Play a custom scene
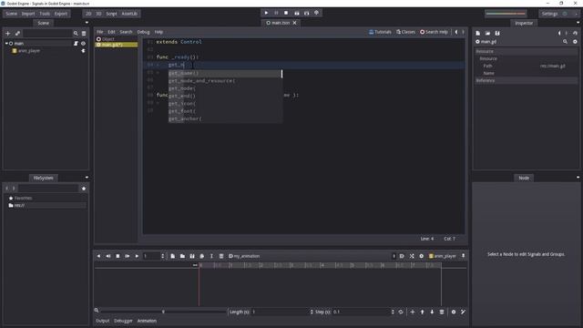The height and width of the screenshot is (328, 583). click(x=307, y=13)
